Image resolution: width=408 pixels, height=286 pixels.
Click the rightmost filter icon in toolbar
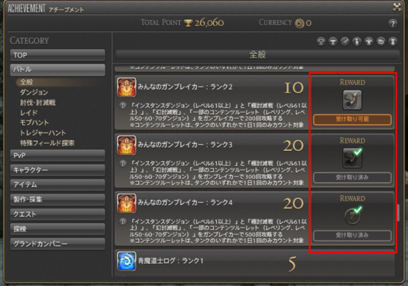(x=393, y=42)
